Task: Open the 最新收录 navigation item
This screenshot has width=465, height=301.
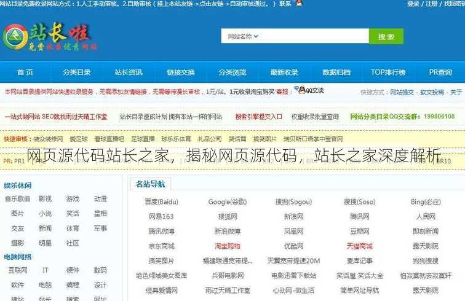Action: (x=284, y=72)
